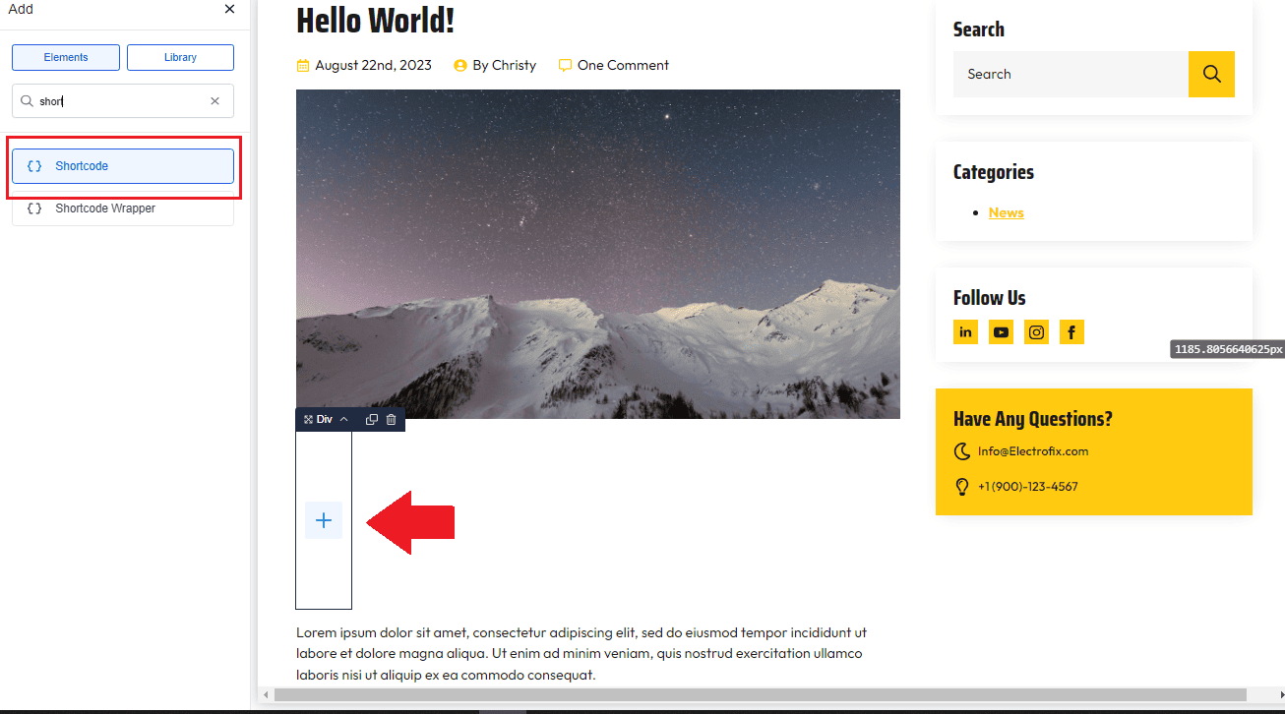1285x714 pixels.
Task: Switch to the Library tab
Action: [x=180, y=58]
